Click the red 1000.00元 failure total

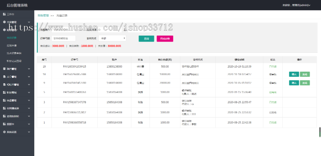pyautogui.click(x=87, y=46)
